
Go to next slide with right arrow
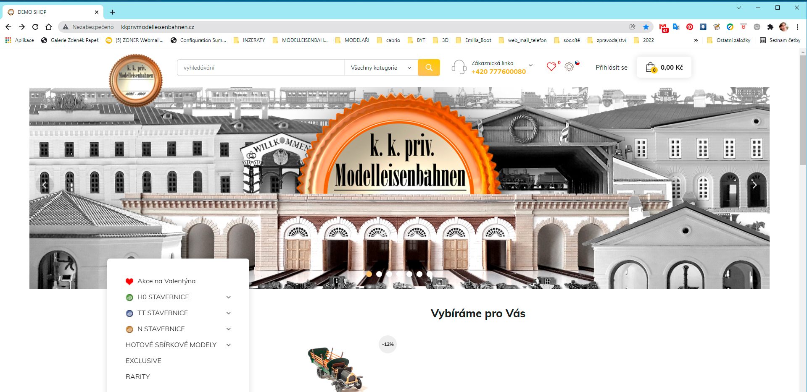tap(754, 185)
